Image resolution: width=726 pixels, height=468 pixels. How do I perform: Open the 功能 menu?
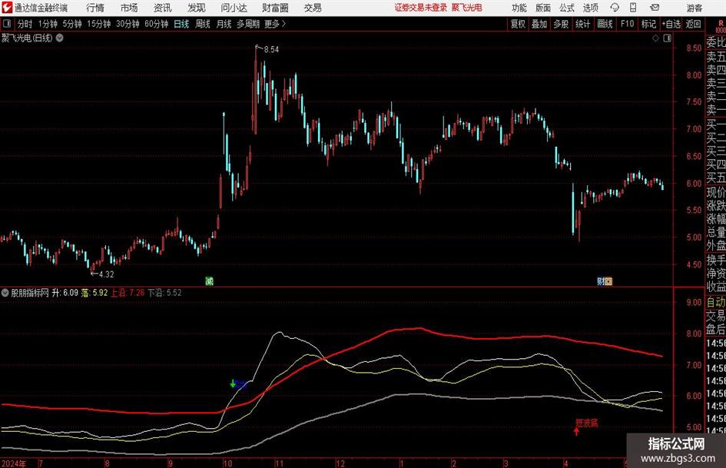click(519, 8)
